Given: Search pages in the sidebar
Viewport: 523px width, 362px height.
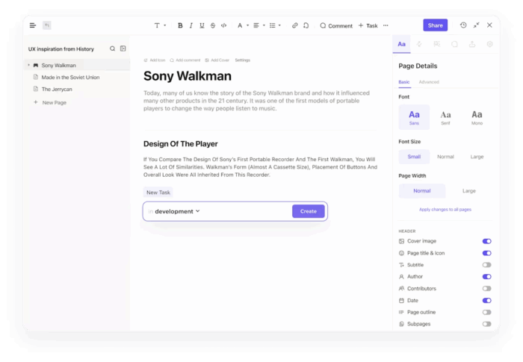Looking at the screenshot, I should click(113, 49).
